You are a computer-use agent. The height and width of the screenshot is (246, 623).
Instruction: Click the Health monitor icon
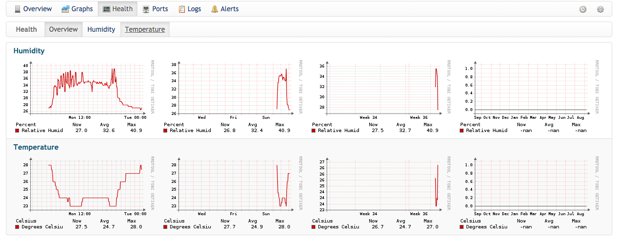(106, 9)
